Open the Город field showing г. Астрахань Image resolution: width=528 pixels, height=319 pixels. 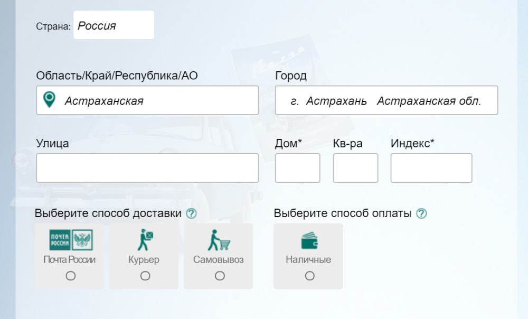click(x=386, y=100)
